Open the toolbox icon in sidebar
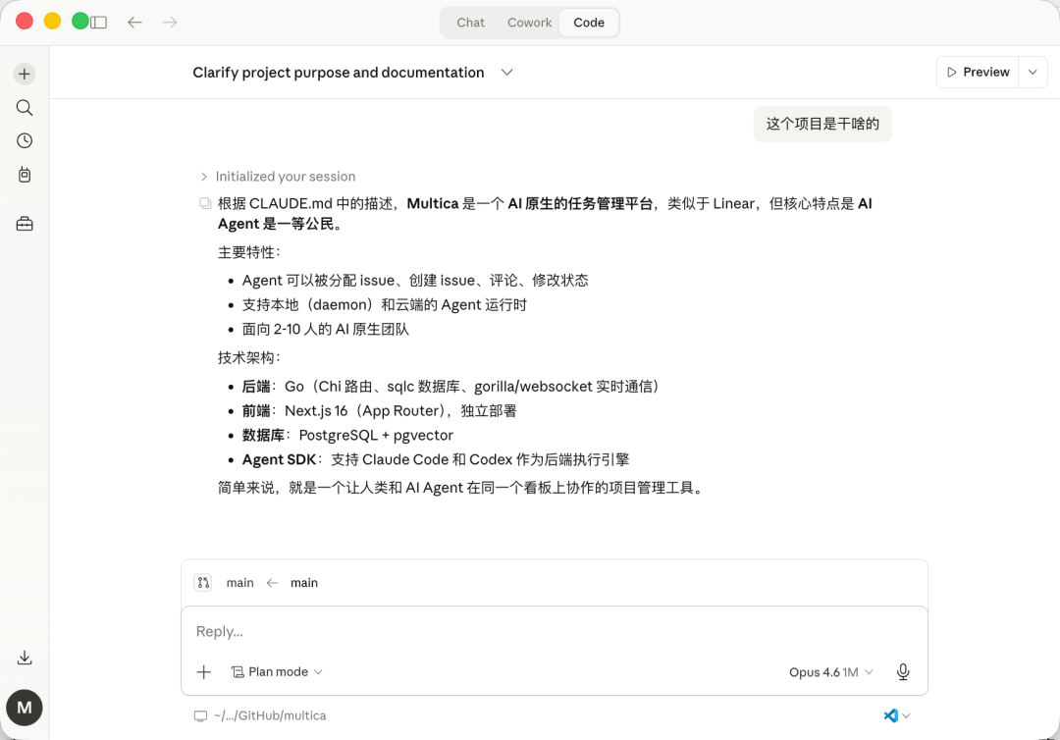This screenshot has width=1060, height=740. [x=25, y=224]
